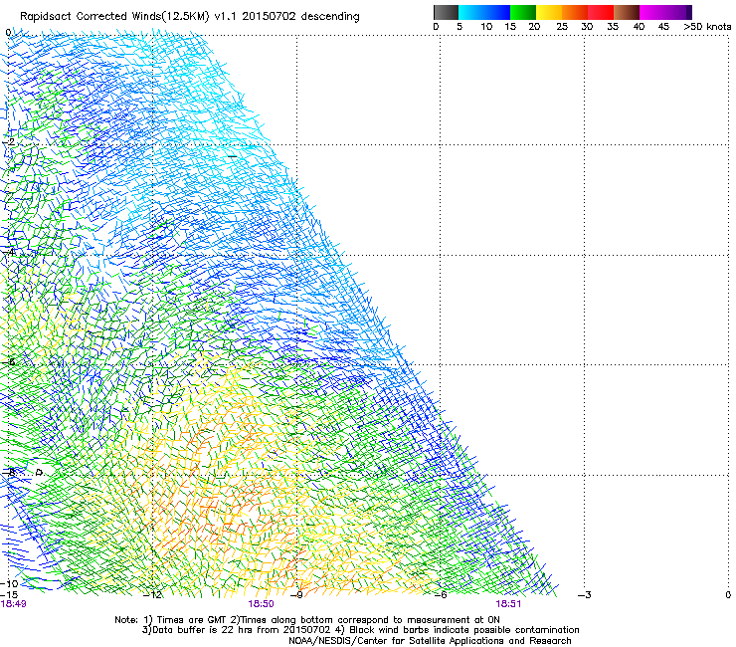Click the "0" longitude label at bottom right
Viewport: 736px width, 647px height.
(x=728, y=595)
